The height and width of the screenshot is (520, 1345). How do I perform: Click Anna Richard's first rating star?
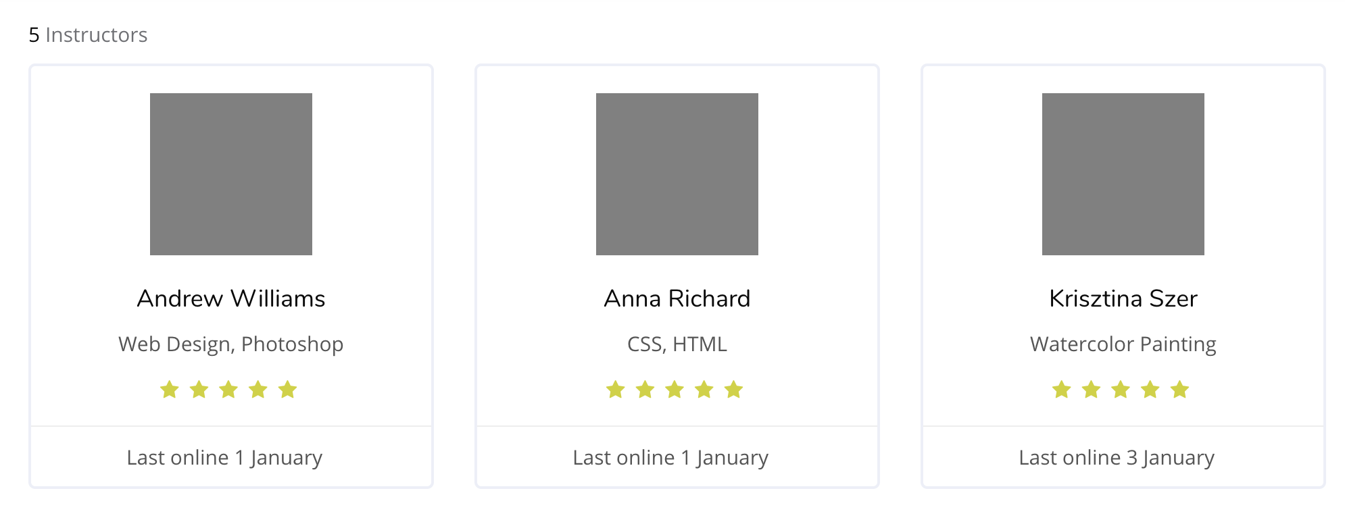[x=616, y=390]
